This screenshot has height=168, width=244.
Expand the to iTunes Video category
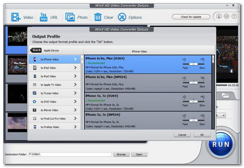[x=55, y=93]
